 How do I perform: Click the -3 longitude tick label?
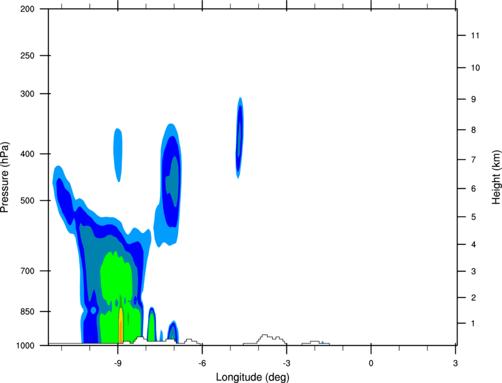pyautogui.click(x=286, y=364)
